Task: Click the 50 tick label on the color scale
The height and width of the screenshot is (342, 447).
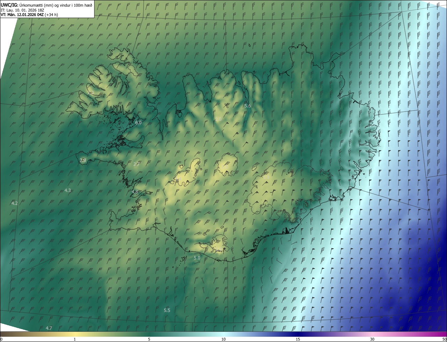Action: point(444,339)
